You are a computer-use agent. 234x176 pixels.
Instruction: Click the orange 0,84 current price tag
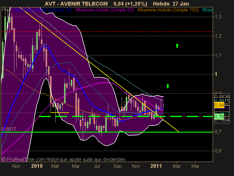coord(219,105)
